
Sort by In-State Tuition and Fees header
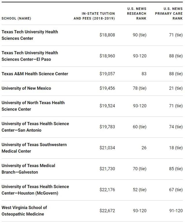[x=94, y=16]
